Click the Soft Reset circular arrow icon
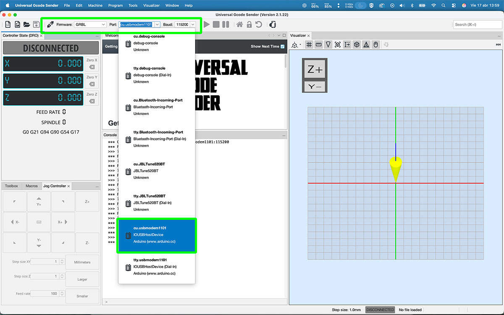The image size is (504, 315). click(259, 24)
